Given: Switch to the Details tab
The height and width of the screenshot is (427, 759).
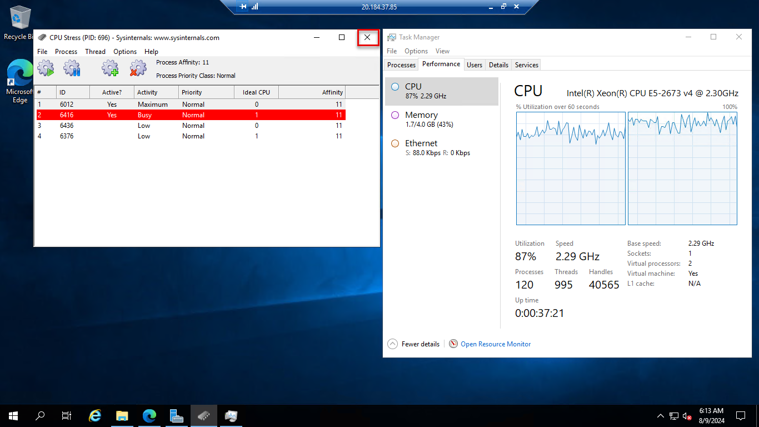Looking at the screenshot, I should click(x=498, y=65).
